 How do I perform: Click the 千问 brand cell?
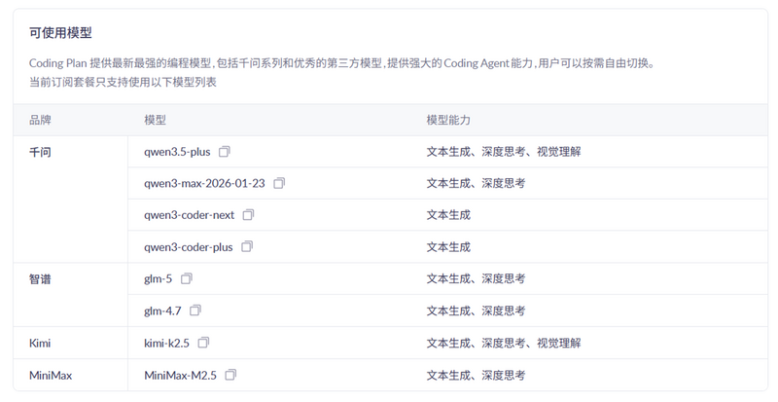coord(40,152)
